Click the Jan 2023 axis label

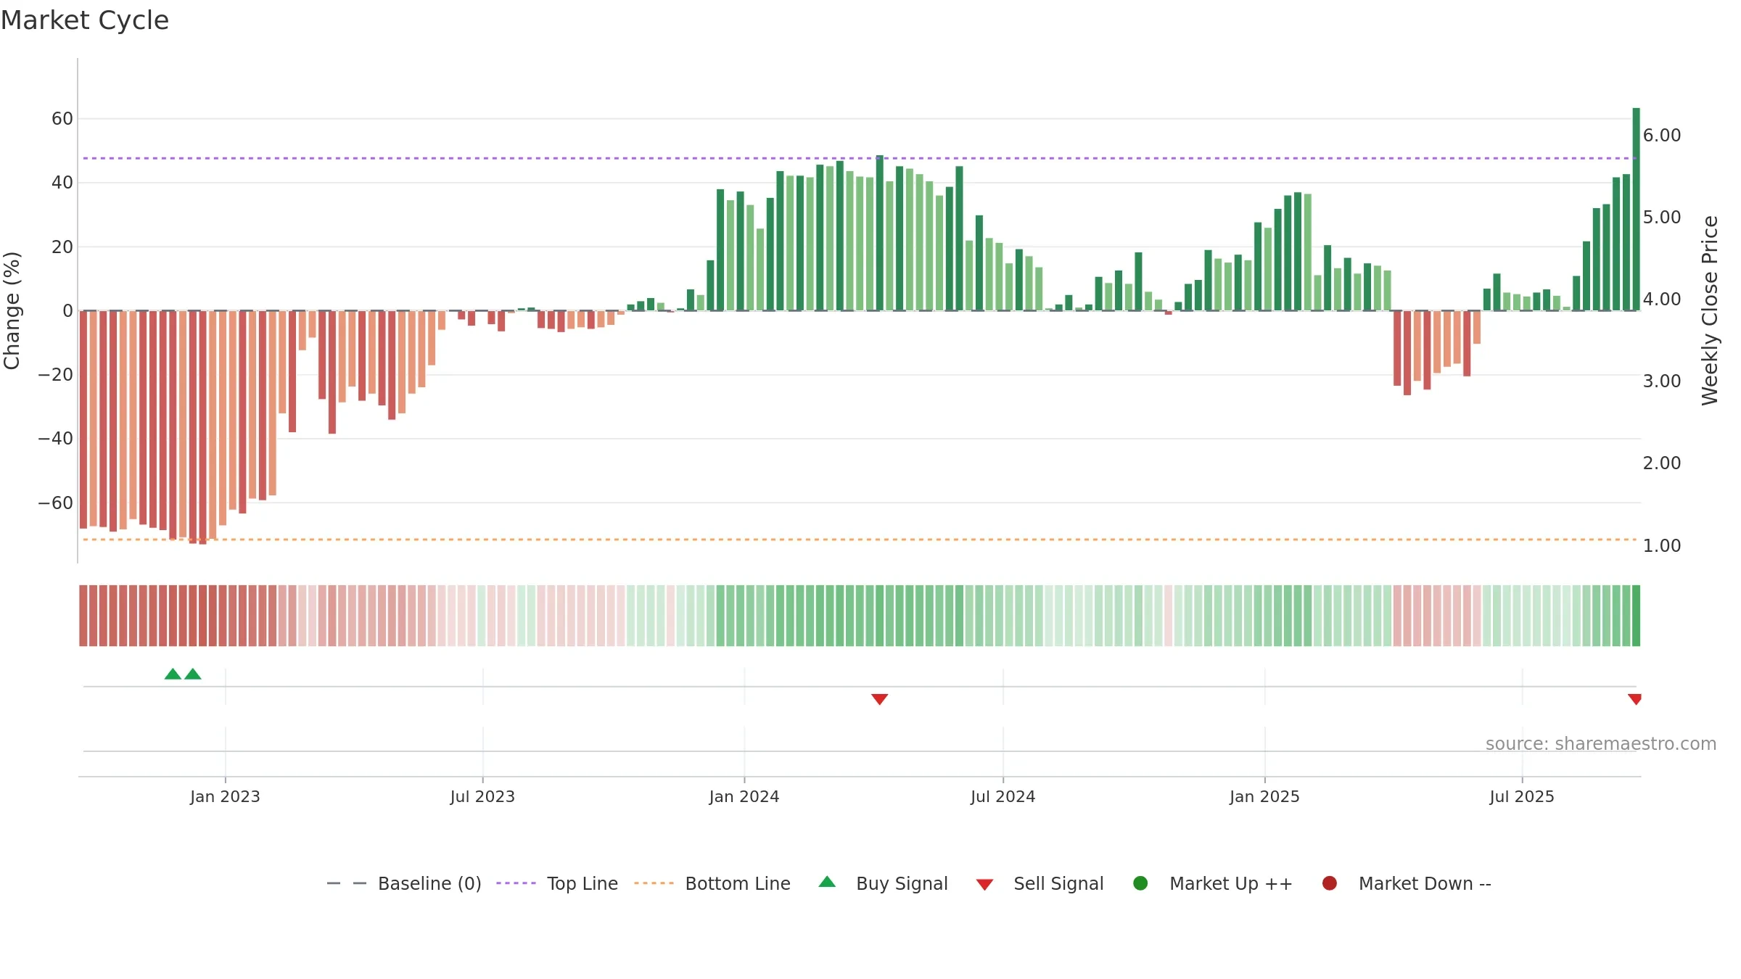click(225, 796)
